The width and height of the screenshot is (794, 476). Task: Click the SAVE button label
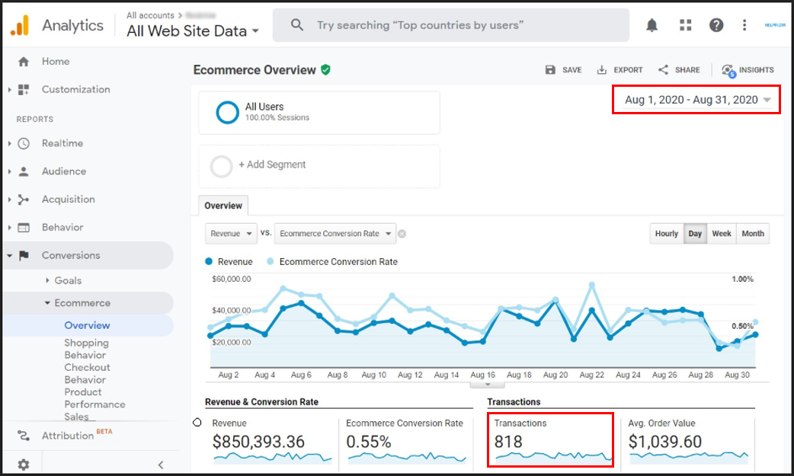pos(571,70)
